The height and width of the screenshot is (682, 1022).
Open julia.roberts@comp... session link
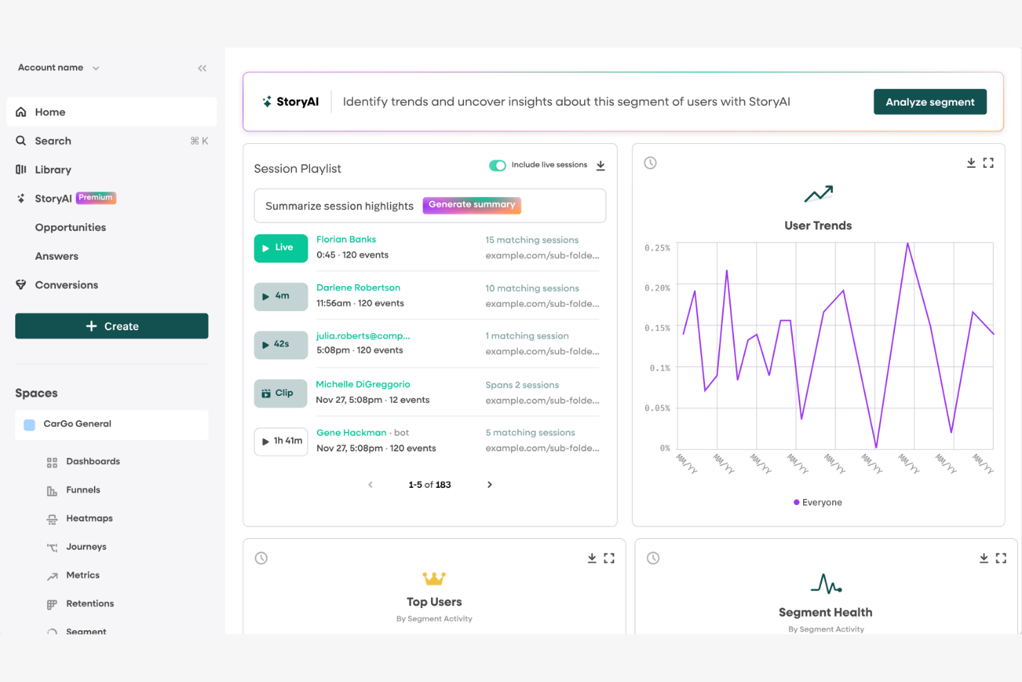pyautogui.click(x=363, y=336)
